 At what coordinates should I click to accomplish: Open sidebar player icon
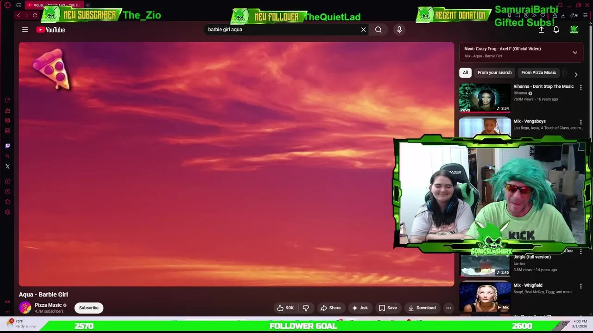(x=7, y=181)
